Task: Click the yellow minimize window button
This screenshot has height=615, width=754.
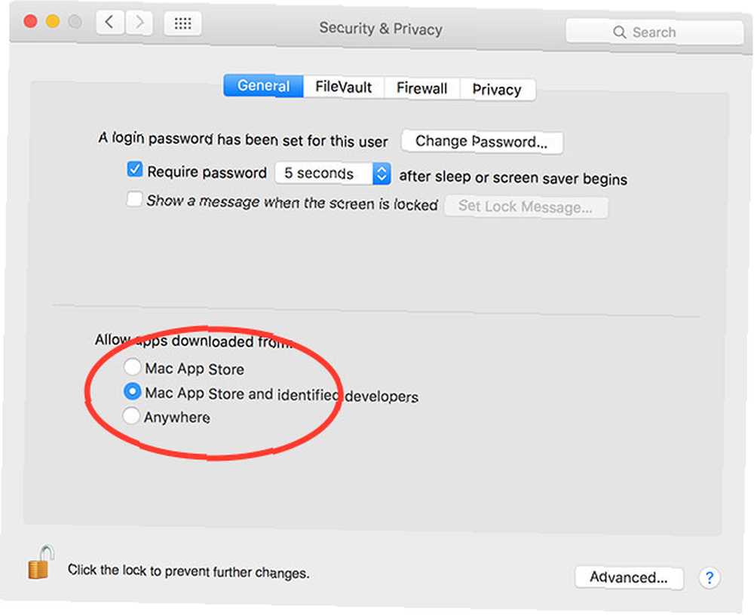Action: click(53, 21)
